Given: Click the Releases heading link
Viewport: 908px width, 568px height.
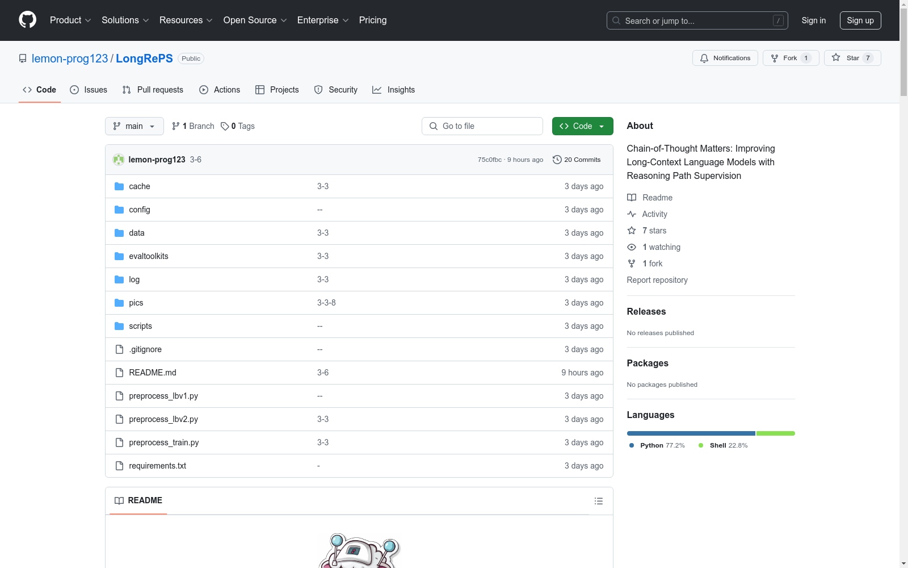Looking at the screenshot, I should tap(646, 311).
